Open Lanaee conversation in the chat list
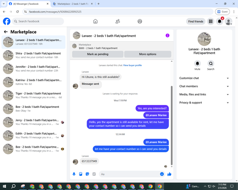 click(33, 42)
